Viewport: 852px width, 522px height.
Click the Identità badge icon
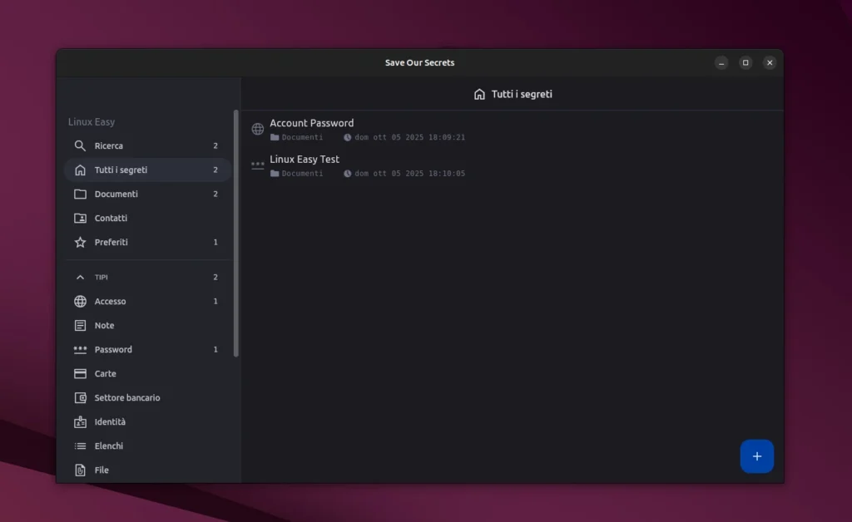click(81, 421)
